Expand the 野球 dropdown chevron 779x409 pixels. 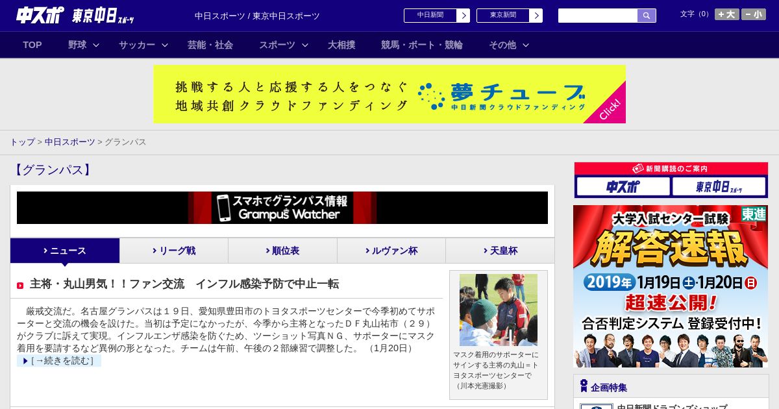96,45
